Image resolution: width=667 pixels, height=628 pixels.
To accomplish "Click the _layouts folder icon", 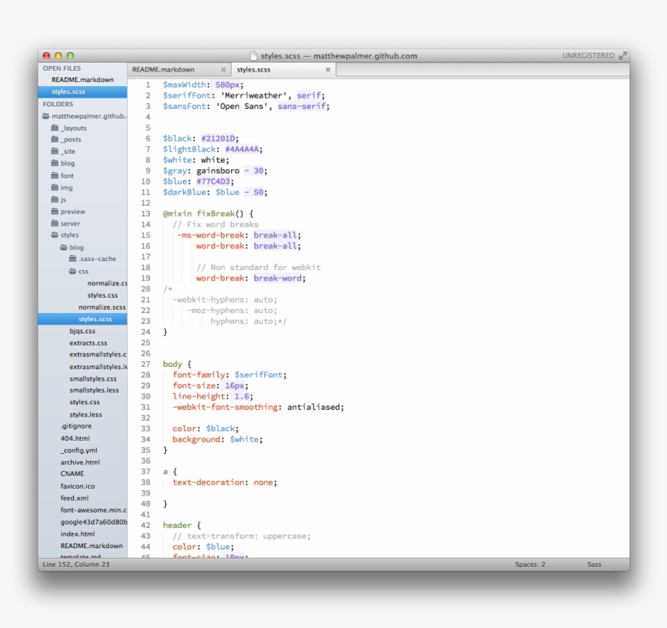I will (54, 128).
